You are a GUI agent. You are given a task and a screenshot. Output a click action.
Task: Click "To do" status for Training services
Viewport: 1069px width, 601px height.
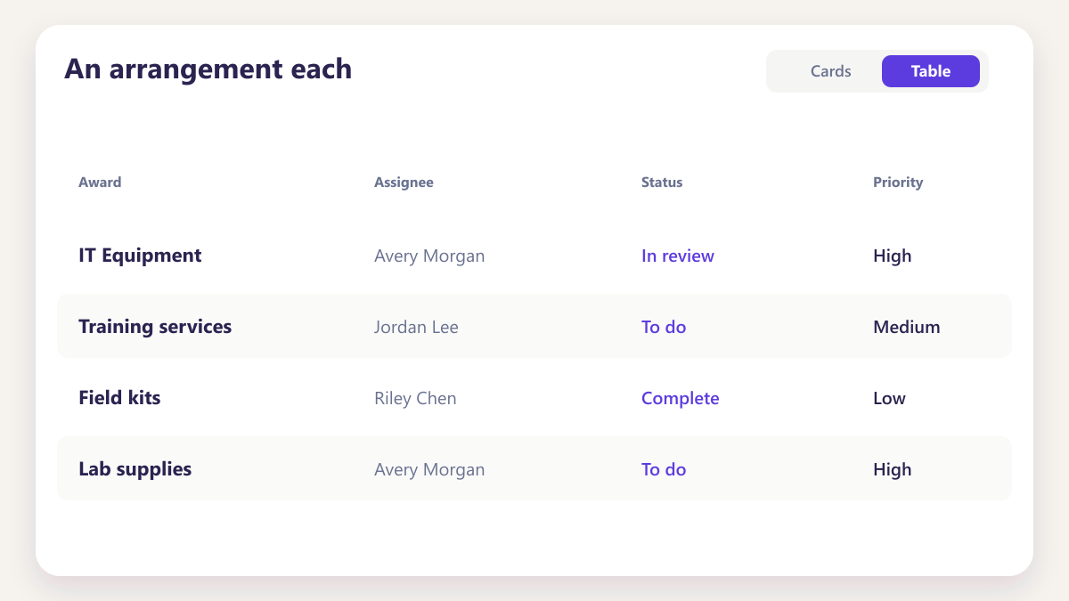click(664, 327)
